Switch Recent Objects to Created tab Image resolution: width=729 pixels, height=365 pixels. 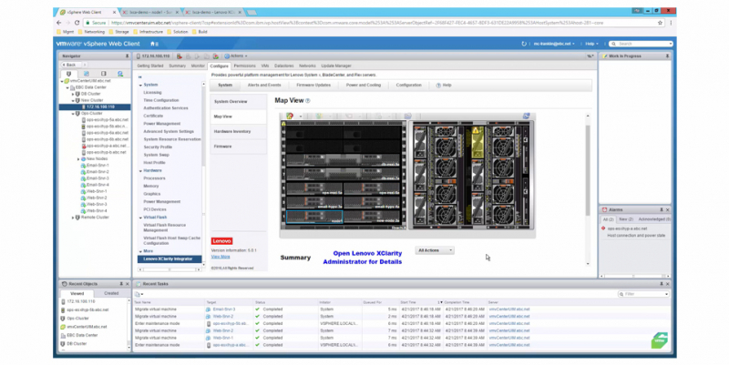tap(111, 293)
